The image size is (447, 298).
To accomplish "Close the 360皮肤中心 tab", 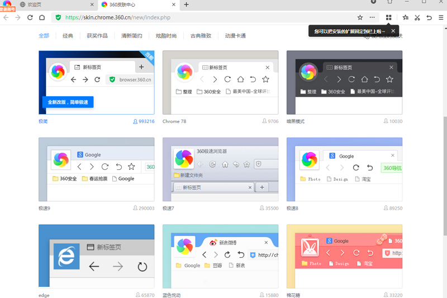I will (x=174, y=4).
